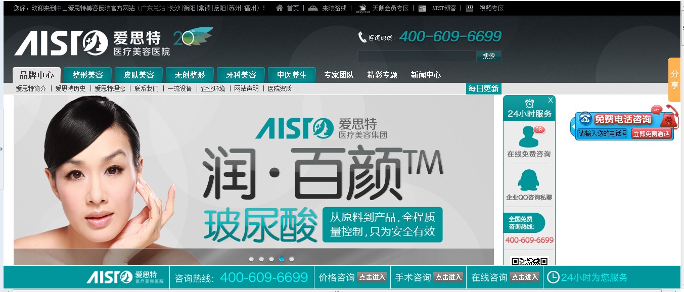Select the first banner carousel dot

click(251, 259)
